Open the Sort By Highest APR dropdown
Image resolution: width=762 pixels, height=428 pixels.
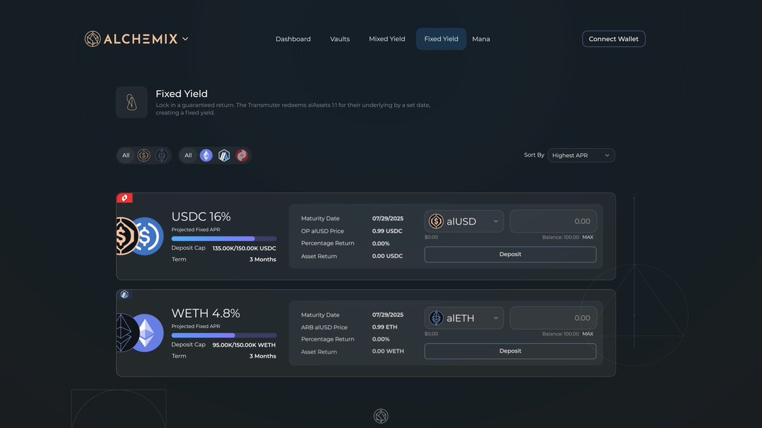tap(581, 155)
